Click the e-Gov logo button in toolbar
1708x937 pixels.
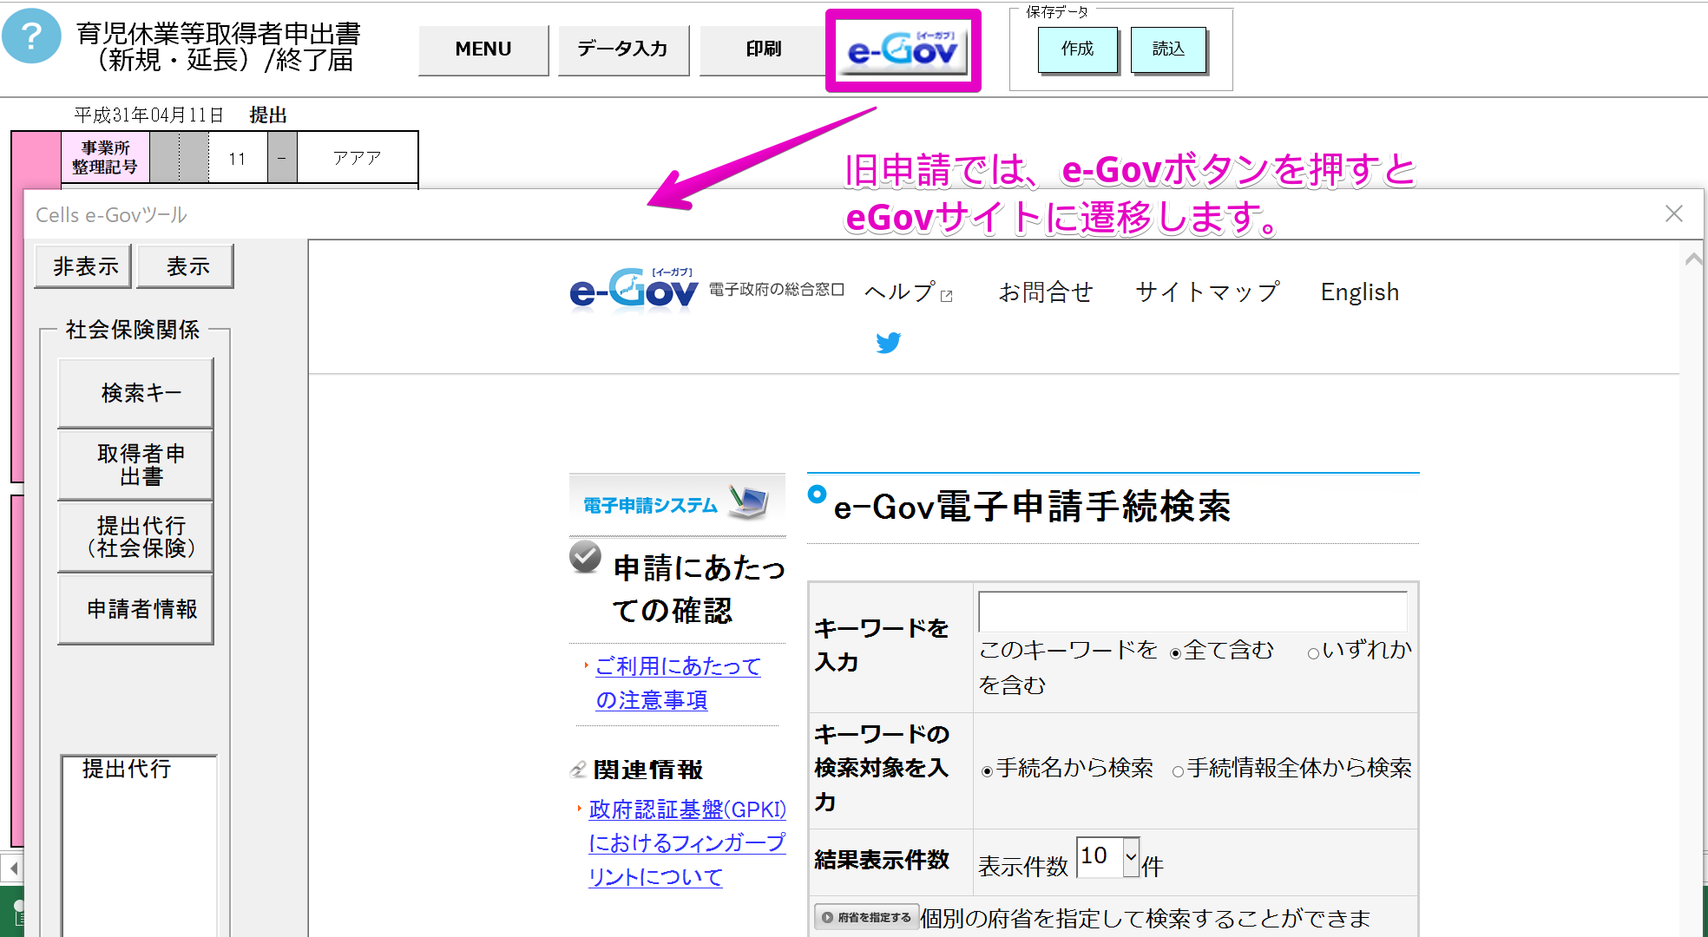903,50
